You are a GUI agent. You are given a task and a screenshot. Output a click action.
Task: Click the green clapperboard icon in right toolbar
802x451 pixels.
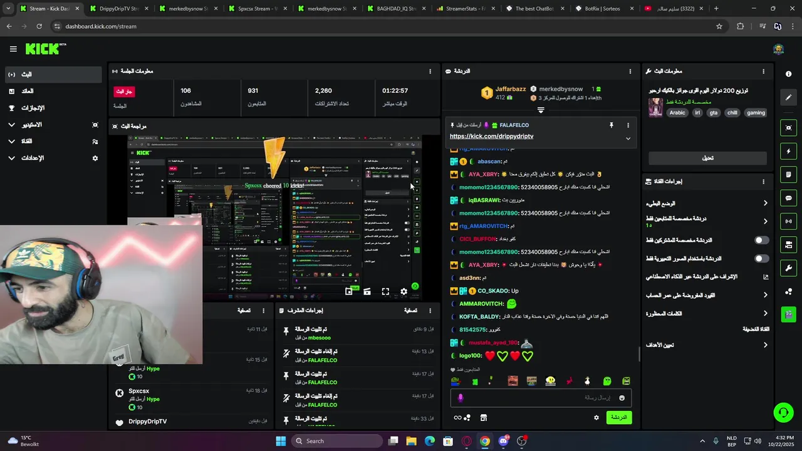788,314
